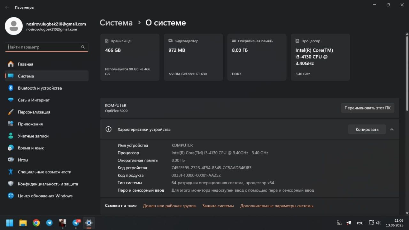Image resolution: width=409 pixels, height=230 pixels.
Task: Open Windows Update center icon
Action: click(11, 196)
